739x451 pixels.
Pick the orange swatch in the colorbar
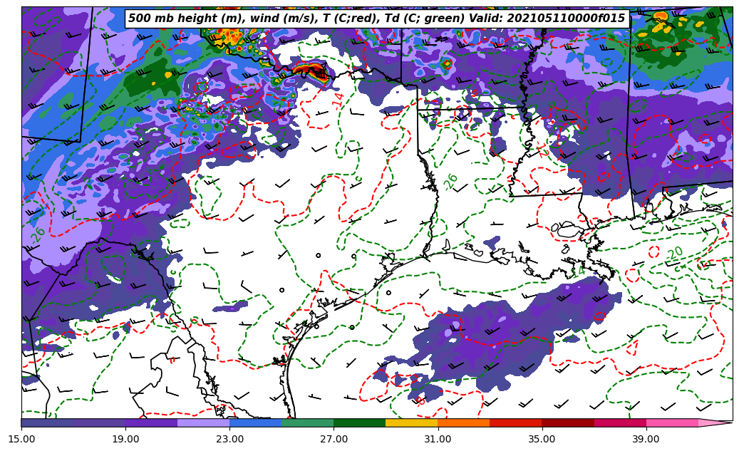(463, 423)
